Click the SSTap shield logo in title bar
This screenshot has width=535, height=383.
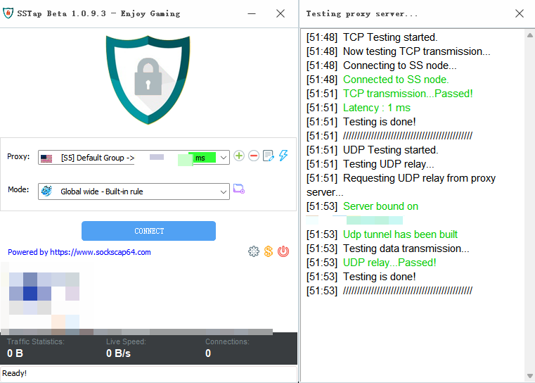click(x=8, y=13)
